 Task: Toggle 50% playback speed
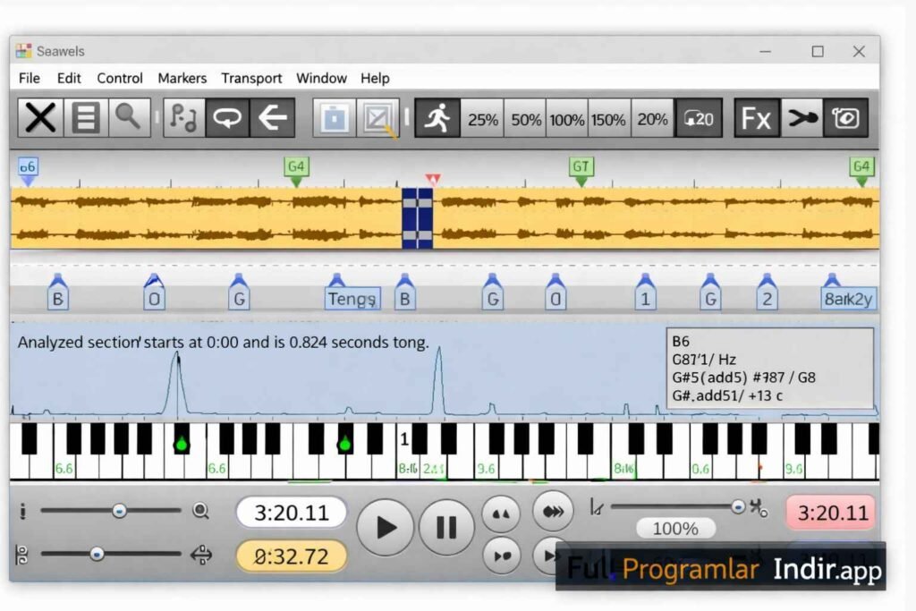coord(524,117)
